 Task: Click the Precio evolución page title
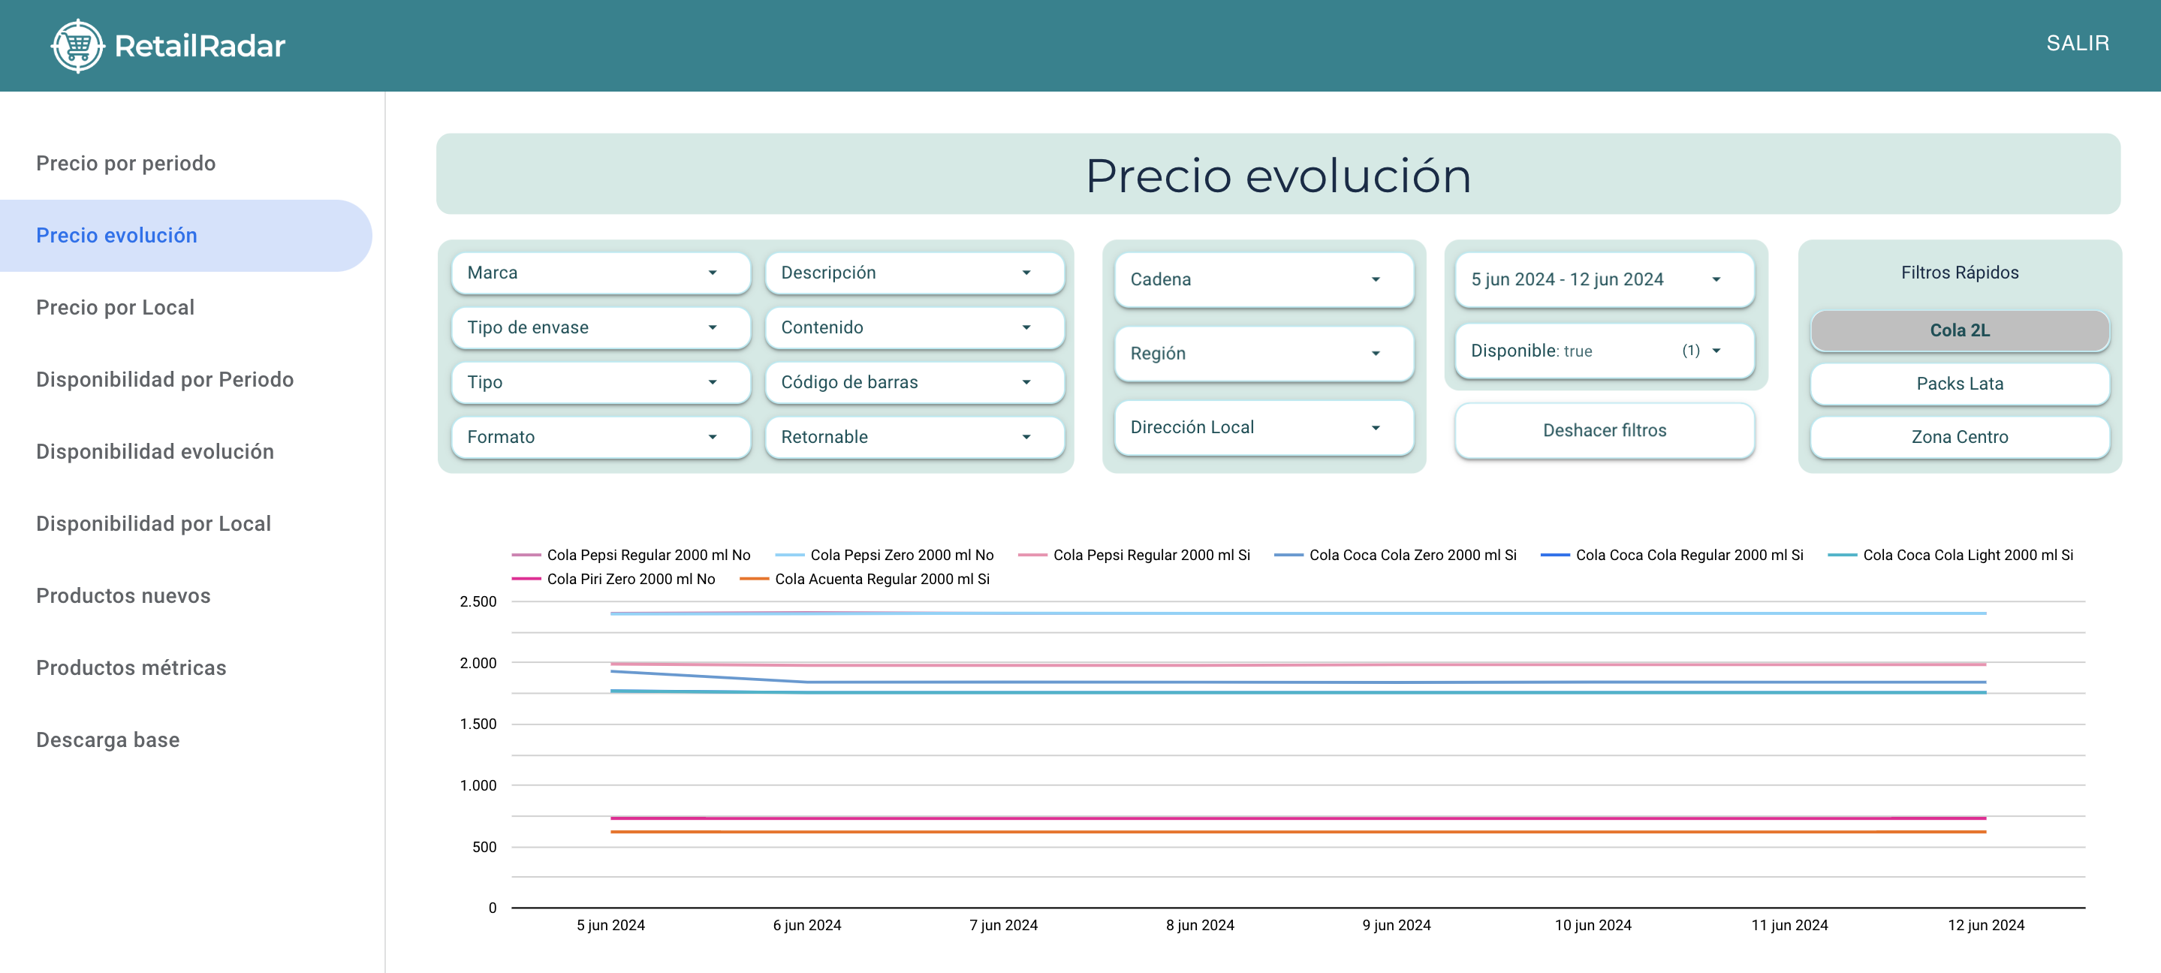click(x=1279, y=176)
